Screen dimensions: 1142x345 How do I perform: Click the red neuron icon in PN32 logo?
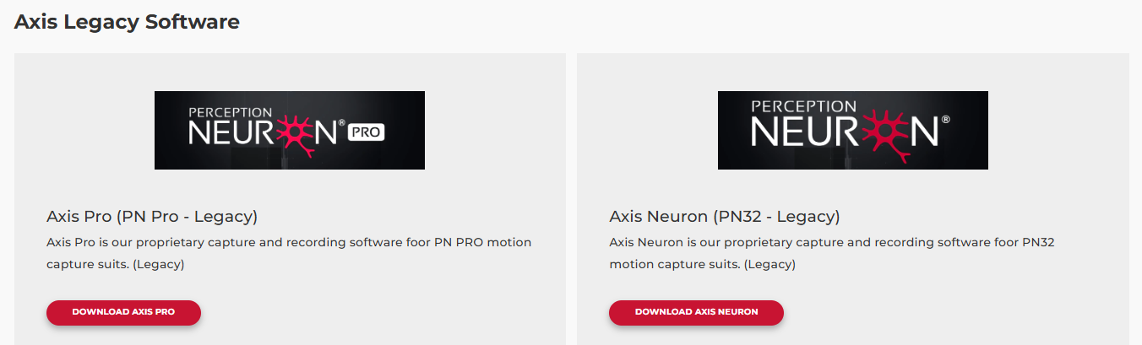tap(885, 135)
